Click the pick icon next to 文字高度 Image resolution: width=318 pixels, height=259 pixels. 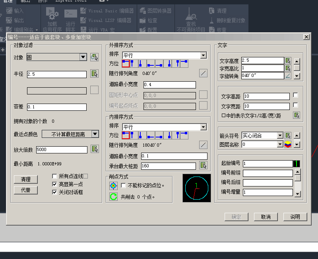[x=288, y=61]
